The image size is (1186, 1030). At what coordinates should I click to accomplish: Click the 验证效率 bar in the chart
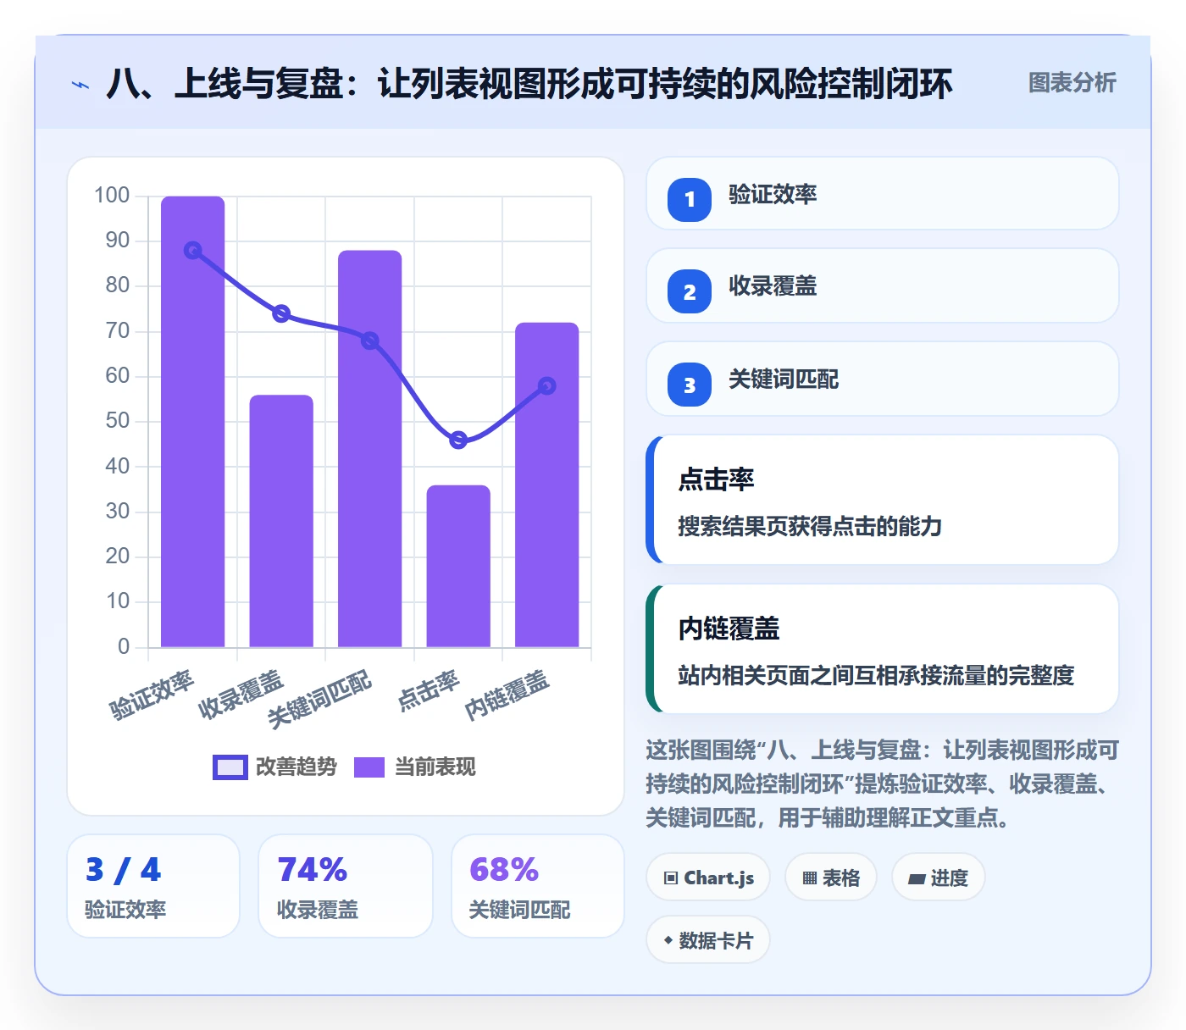click(193, 422)
